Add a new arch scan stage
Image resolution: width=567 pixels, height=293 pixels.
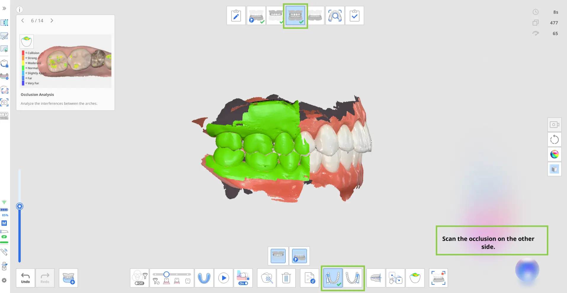coord(68,278)
